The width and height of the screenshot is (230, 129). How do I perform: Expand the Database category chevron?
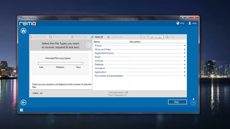[184, 64]
